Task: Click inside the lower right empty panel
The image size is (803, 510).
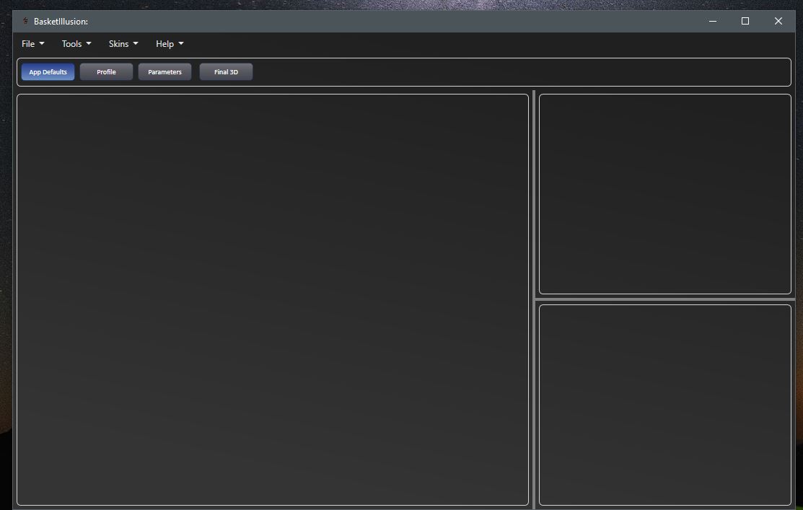Action: coord(664,404)
